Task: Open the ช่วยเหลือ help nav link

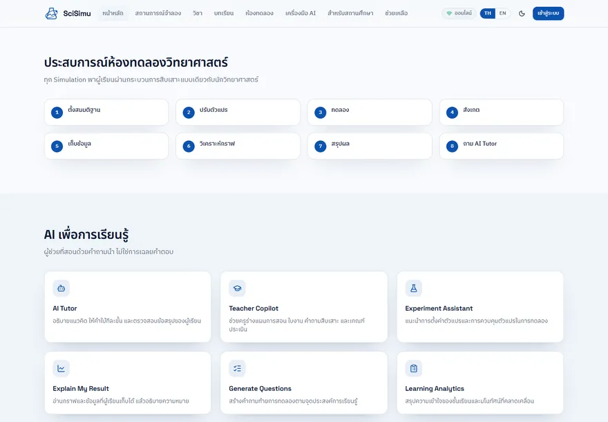Action: pos(397,13)
